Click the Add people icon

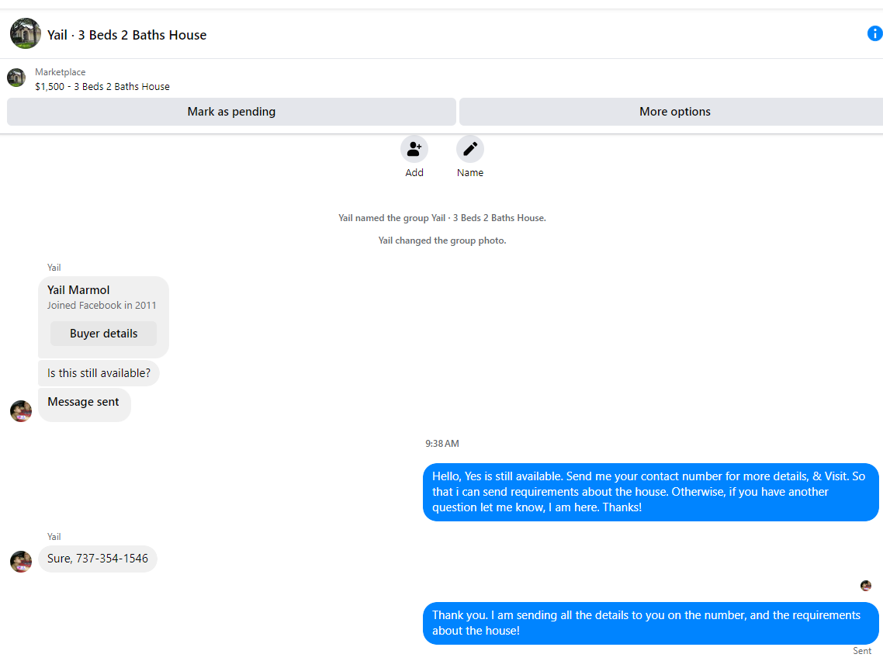point(414,149)
